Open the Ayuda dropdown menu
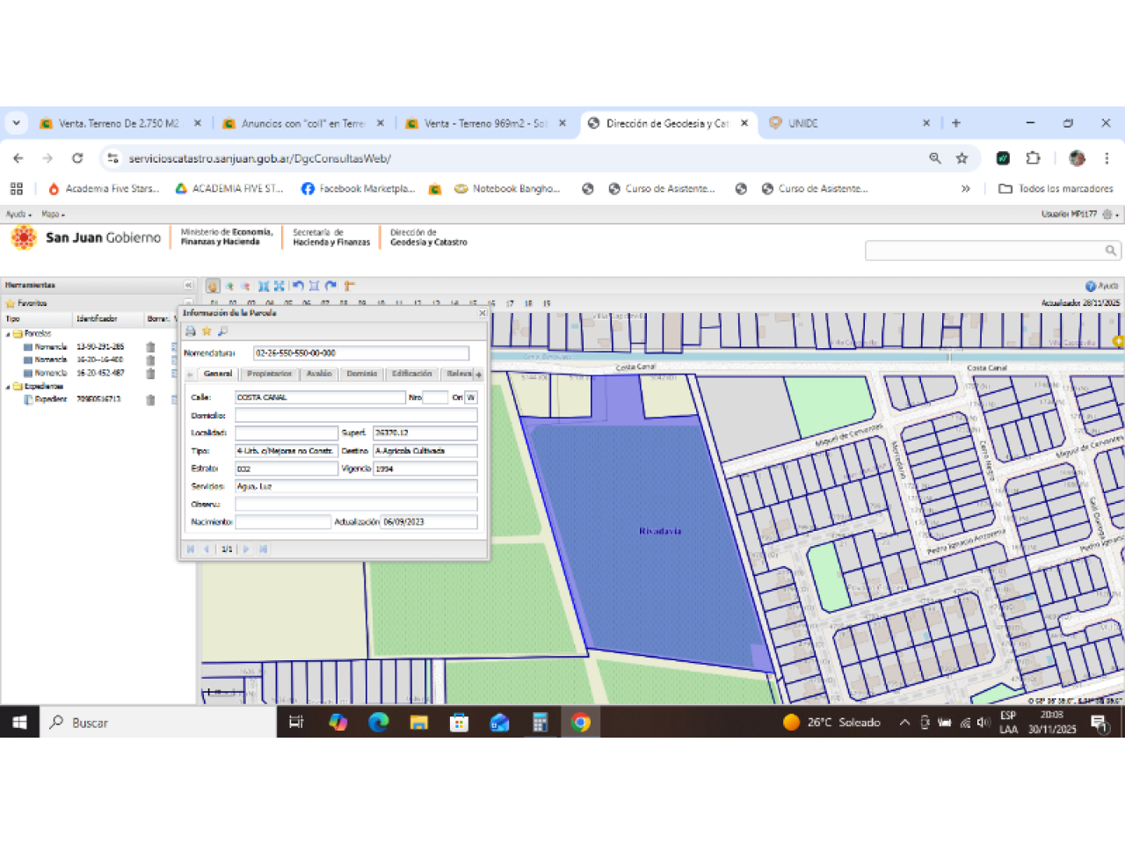This screenshot has height=844, width=1125. [x=18, y=215]
